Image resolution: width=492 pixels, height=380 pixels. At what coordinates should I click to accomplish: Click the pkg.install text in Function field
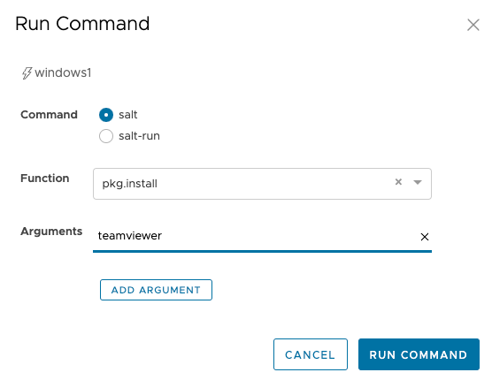129,184
